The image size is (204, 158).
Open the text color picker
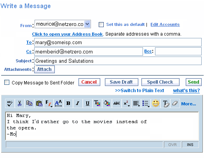(x=97, y=103)
